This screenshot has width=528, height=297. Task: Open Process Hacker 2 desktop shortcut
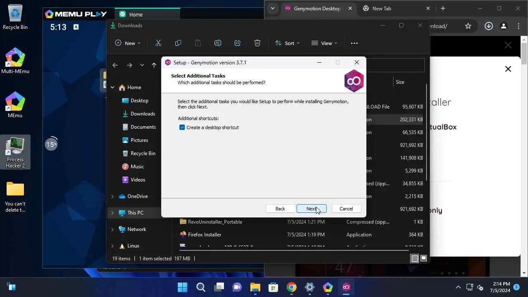pos(15,152)
